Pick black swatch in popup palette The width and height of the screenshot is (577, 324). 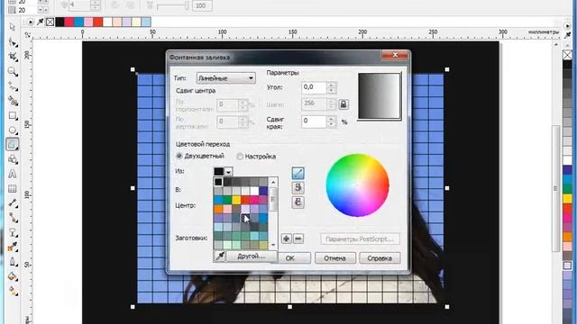[218, 182]
